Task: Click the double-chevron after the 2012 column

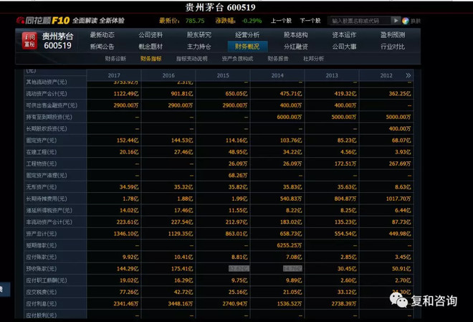Action: coord(408,75)
